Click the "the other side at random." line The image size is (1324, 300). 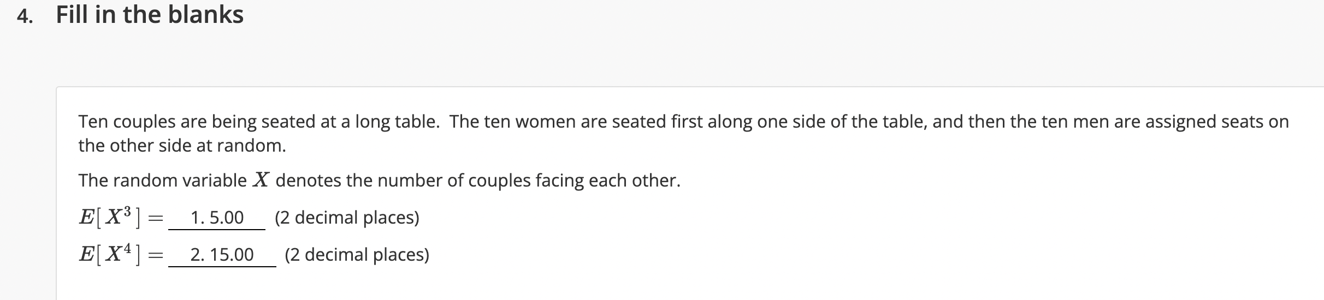(x=182, y=146)
